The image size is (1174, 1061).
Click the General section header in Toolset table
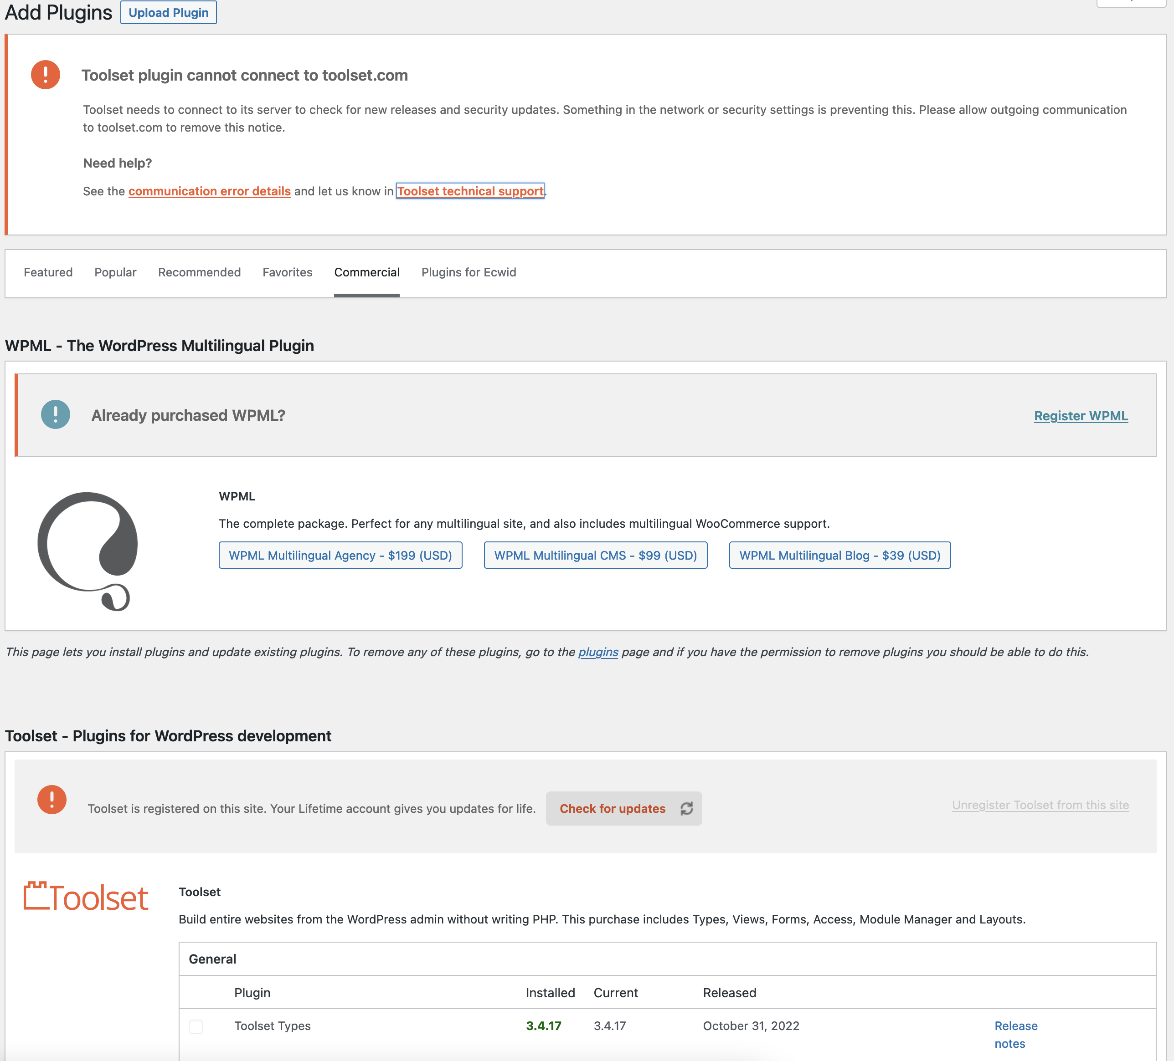click(212, 959)
